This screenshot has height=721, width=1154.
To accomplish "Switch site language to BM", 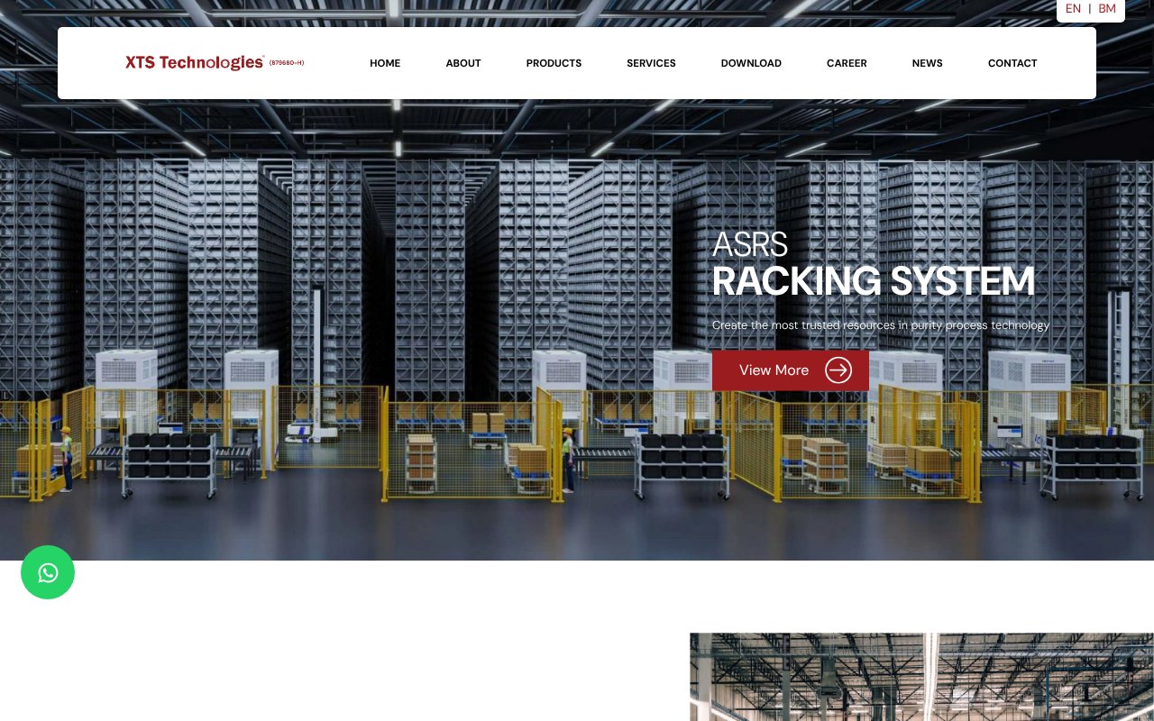I will (x=1106, y=8).
